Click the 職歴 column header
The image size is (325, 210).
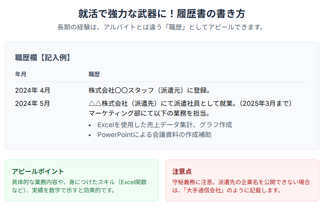pos(94,74)
